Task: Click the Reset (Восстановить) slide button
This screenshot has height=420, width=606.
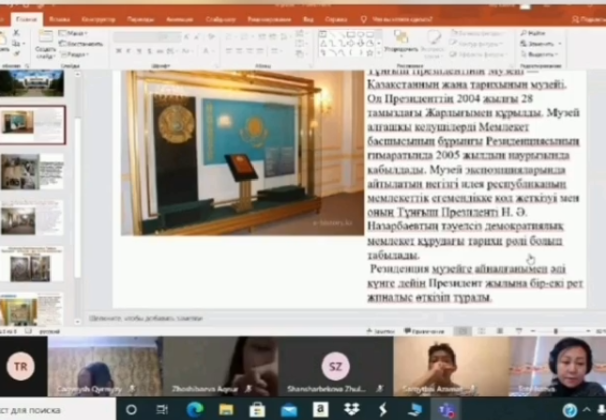Action: pos(80,44)
